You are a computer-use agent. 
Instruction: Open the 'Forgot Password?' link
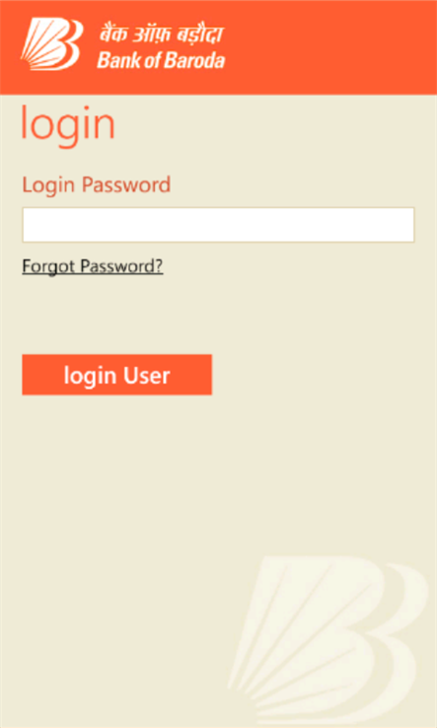pyautogui.click(x=93, y=266)
